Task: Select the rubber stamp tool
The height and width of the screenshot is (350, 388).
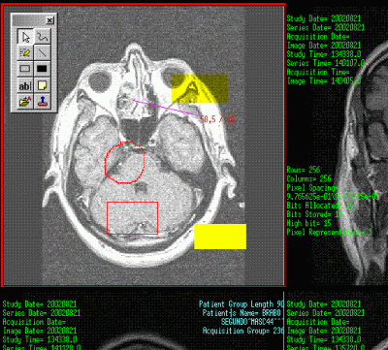Action: [42, 102]
